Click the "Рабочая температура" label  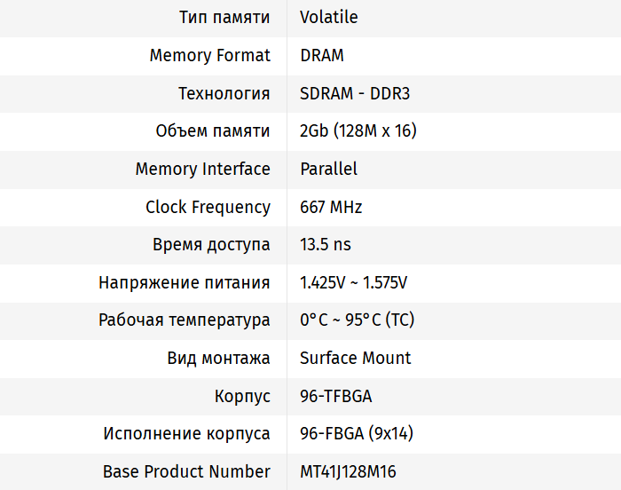tap(185, 320)
